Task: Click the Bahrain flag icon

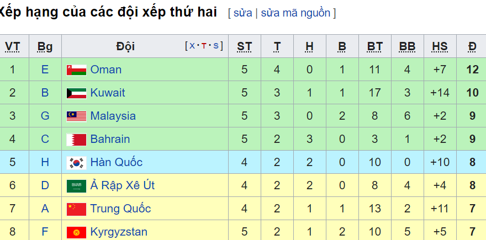Action: click(x=76, y=140)
